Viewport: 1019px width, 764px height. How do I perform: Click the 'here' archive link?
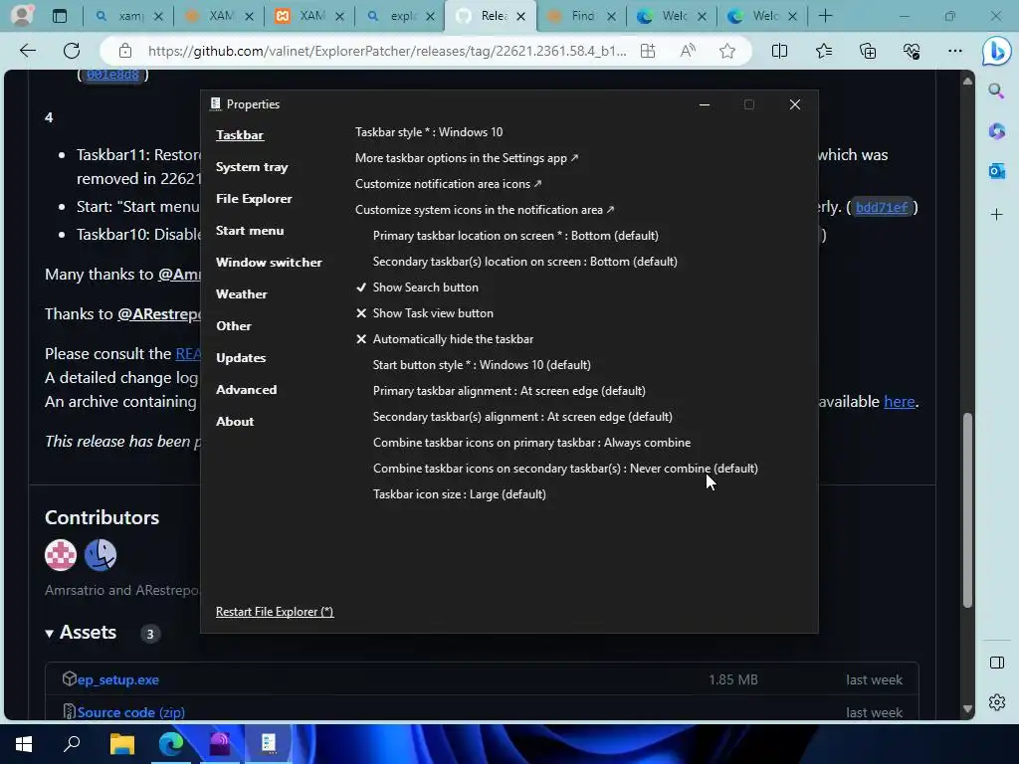click(x=899, y=402)
